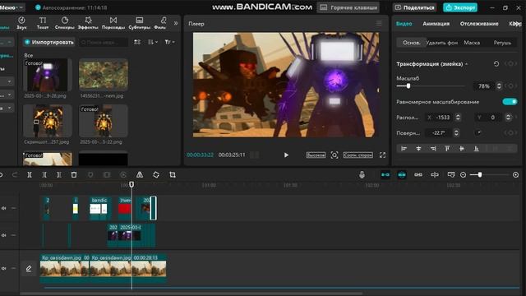Click the rotate timeline icon
The width and height of the screenshot is (526, 296).
click(x=156, y=175)
